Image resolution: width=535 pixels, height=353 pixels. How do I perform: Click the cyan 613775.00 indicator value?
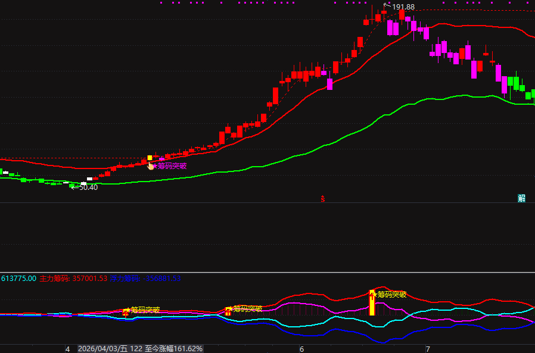pyautogui.click(x=18, y=279)
